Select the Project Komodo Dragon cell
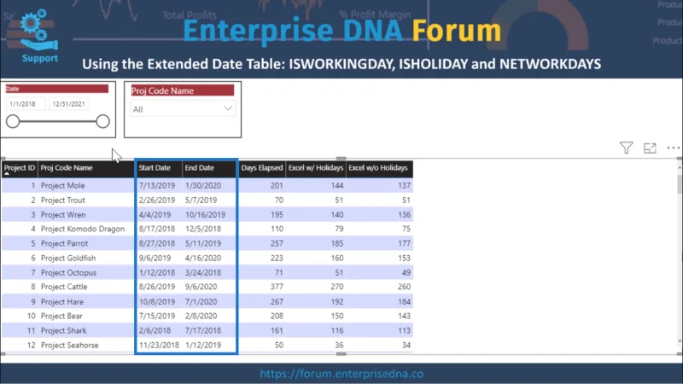The image size is (683, 384). click(83, 229)
